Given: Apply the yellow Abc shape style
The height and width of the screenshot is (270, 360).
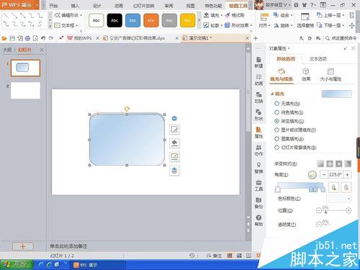Looking at the screenshot, I should click(x=187, y=20).
